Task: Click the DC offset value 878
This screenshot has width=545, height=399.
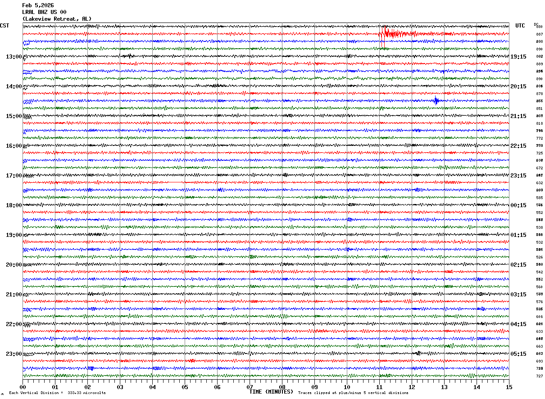Action: pyautogui.click(x=539, y=94)
